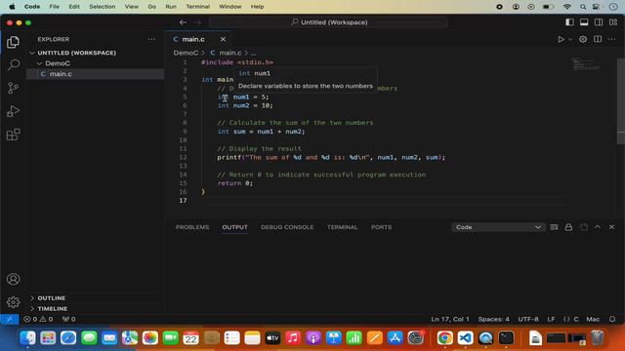This screenshot has width=625, height=351.
Task: Toggle the bottom panel layout button
Action: pyautogui.click(x=584, y=22)
